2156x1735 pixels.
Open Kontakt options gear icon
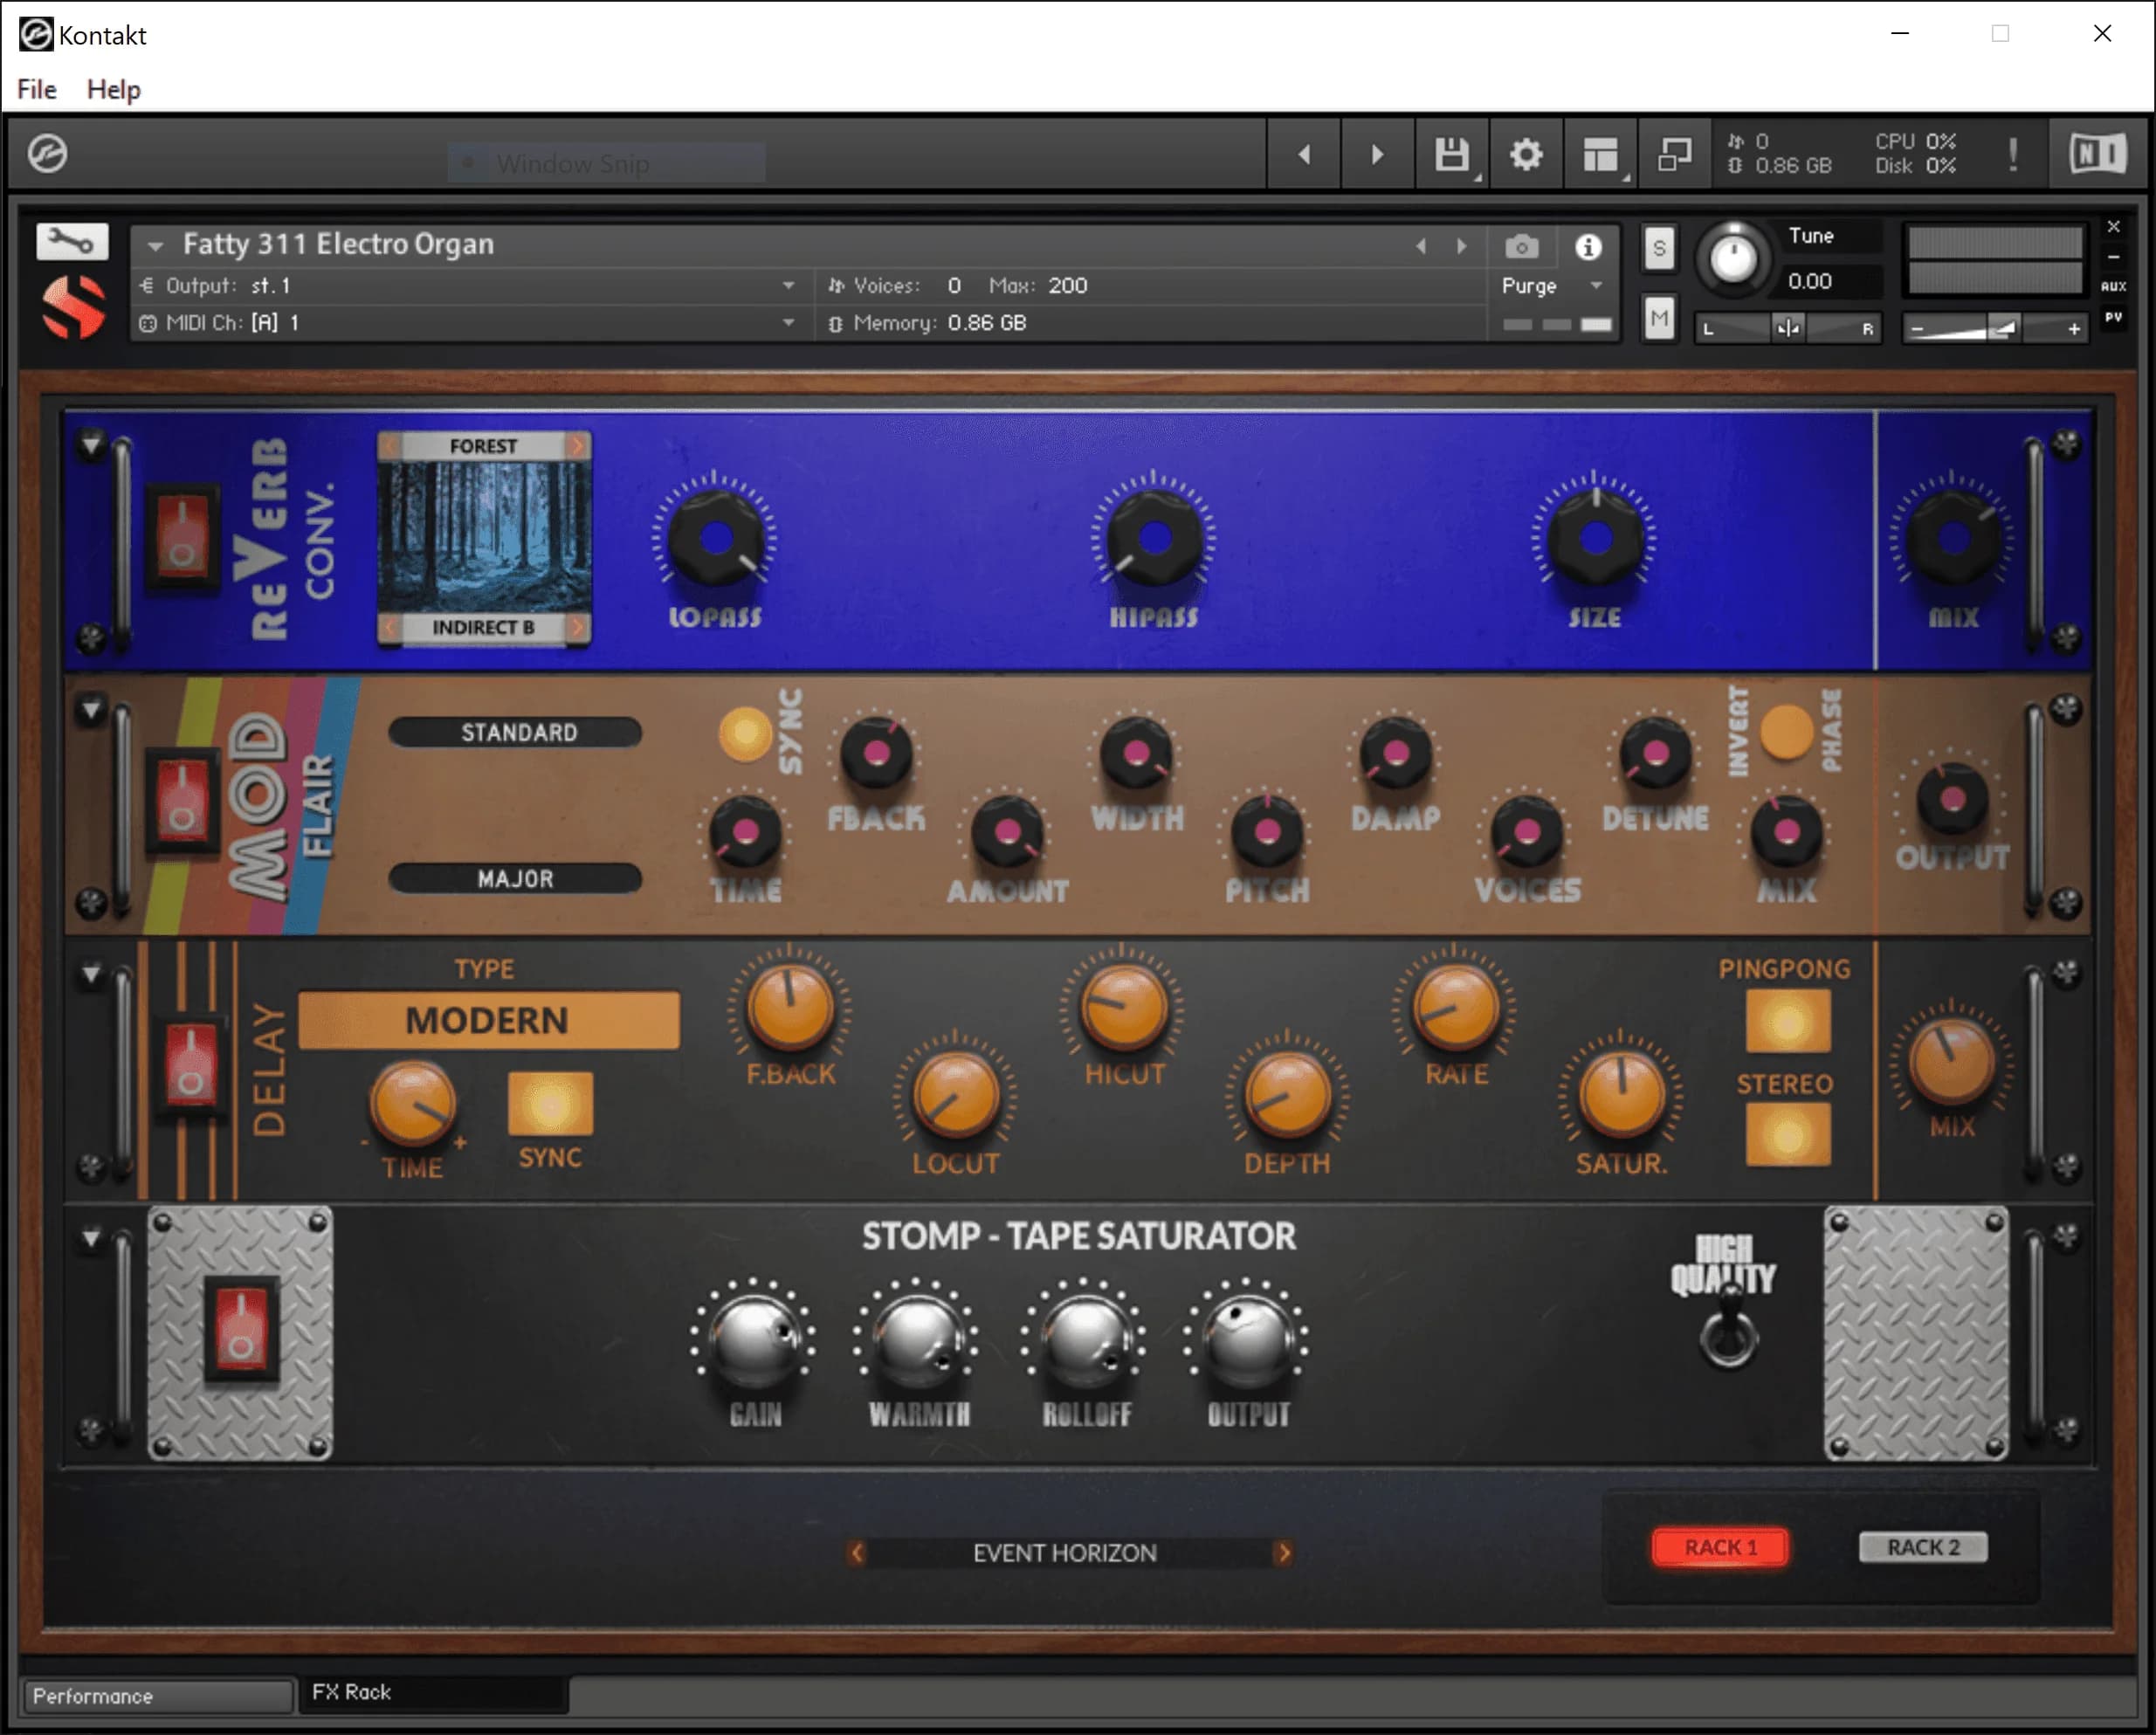point(1526,155)
